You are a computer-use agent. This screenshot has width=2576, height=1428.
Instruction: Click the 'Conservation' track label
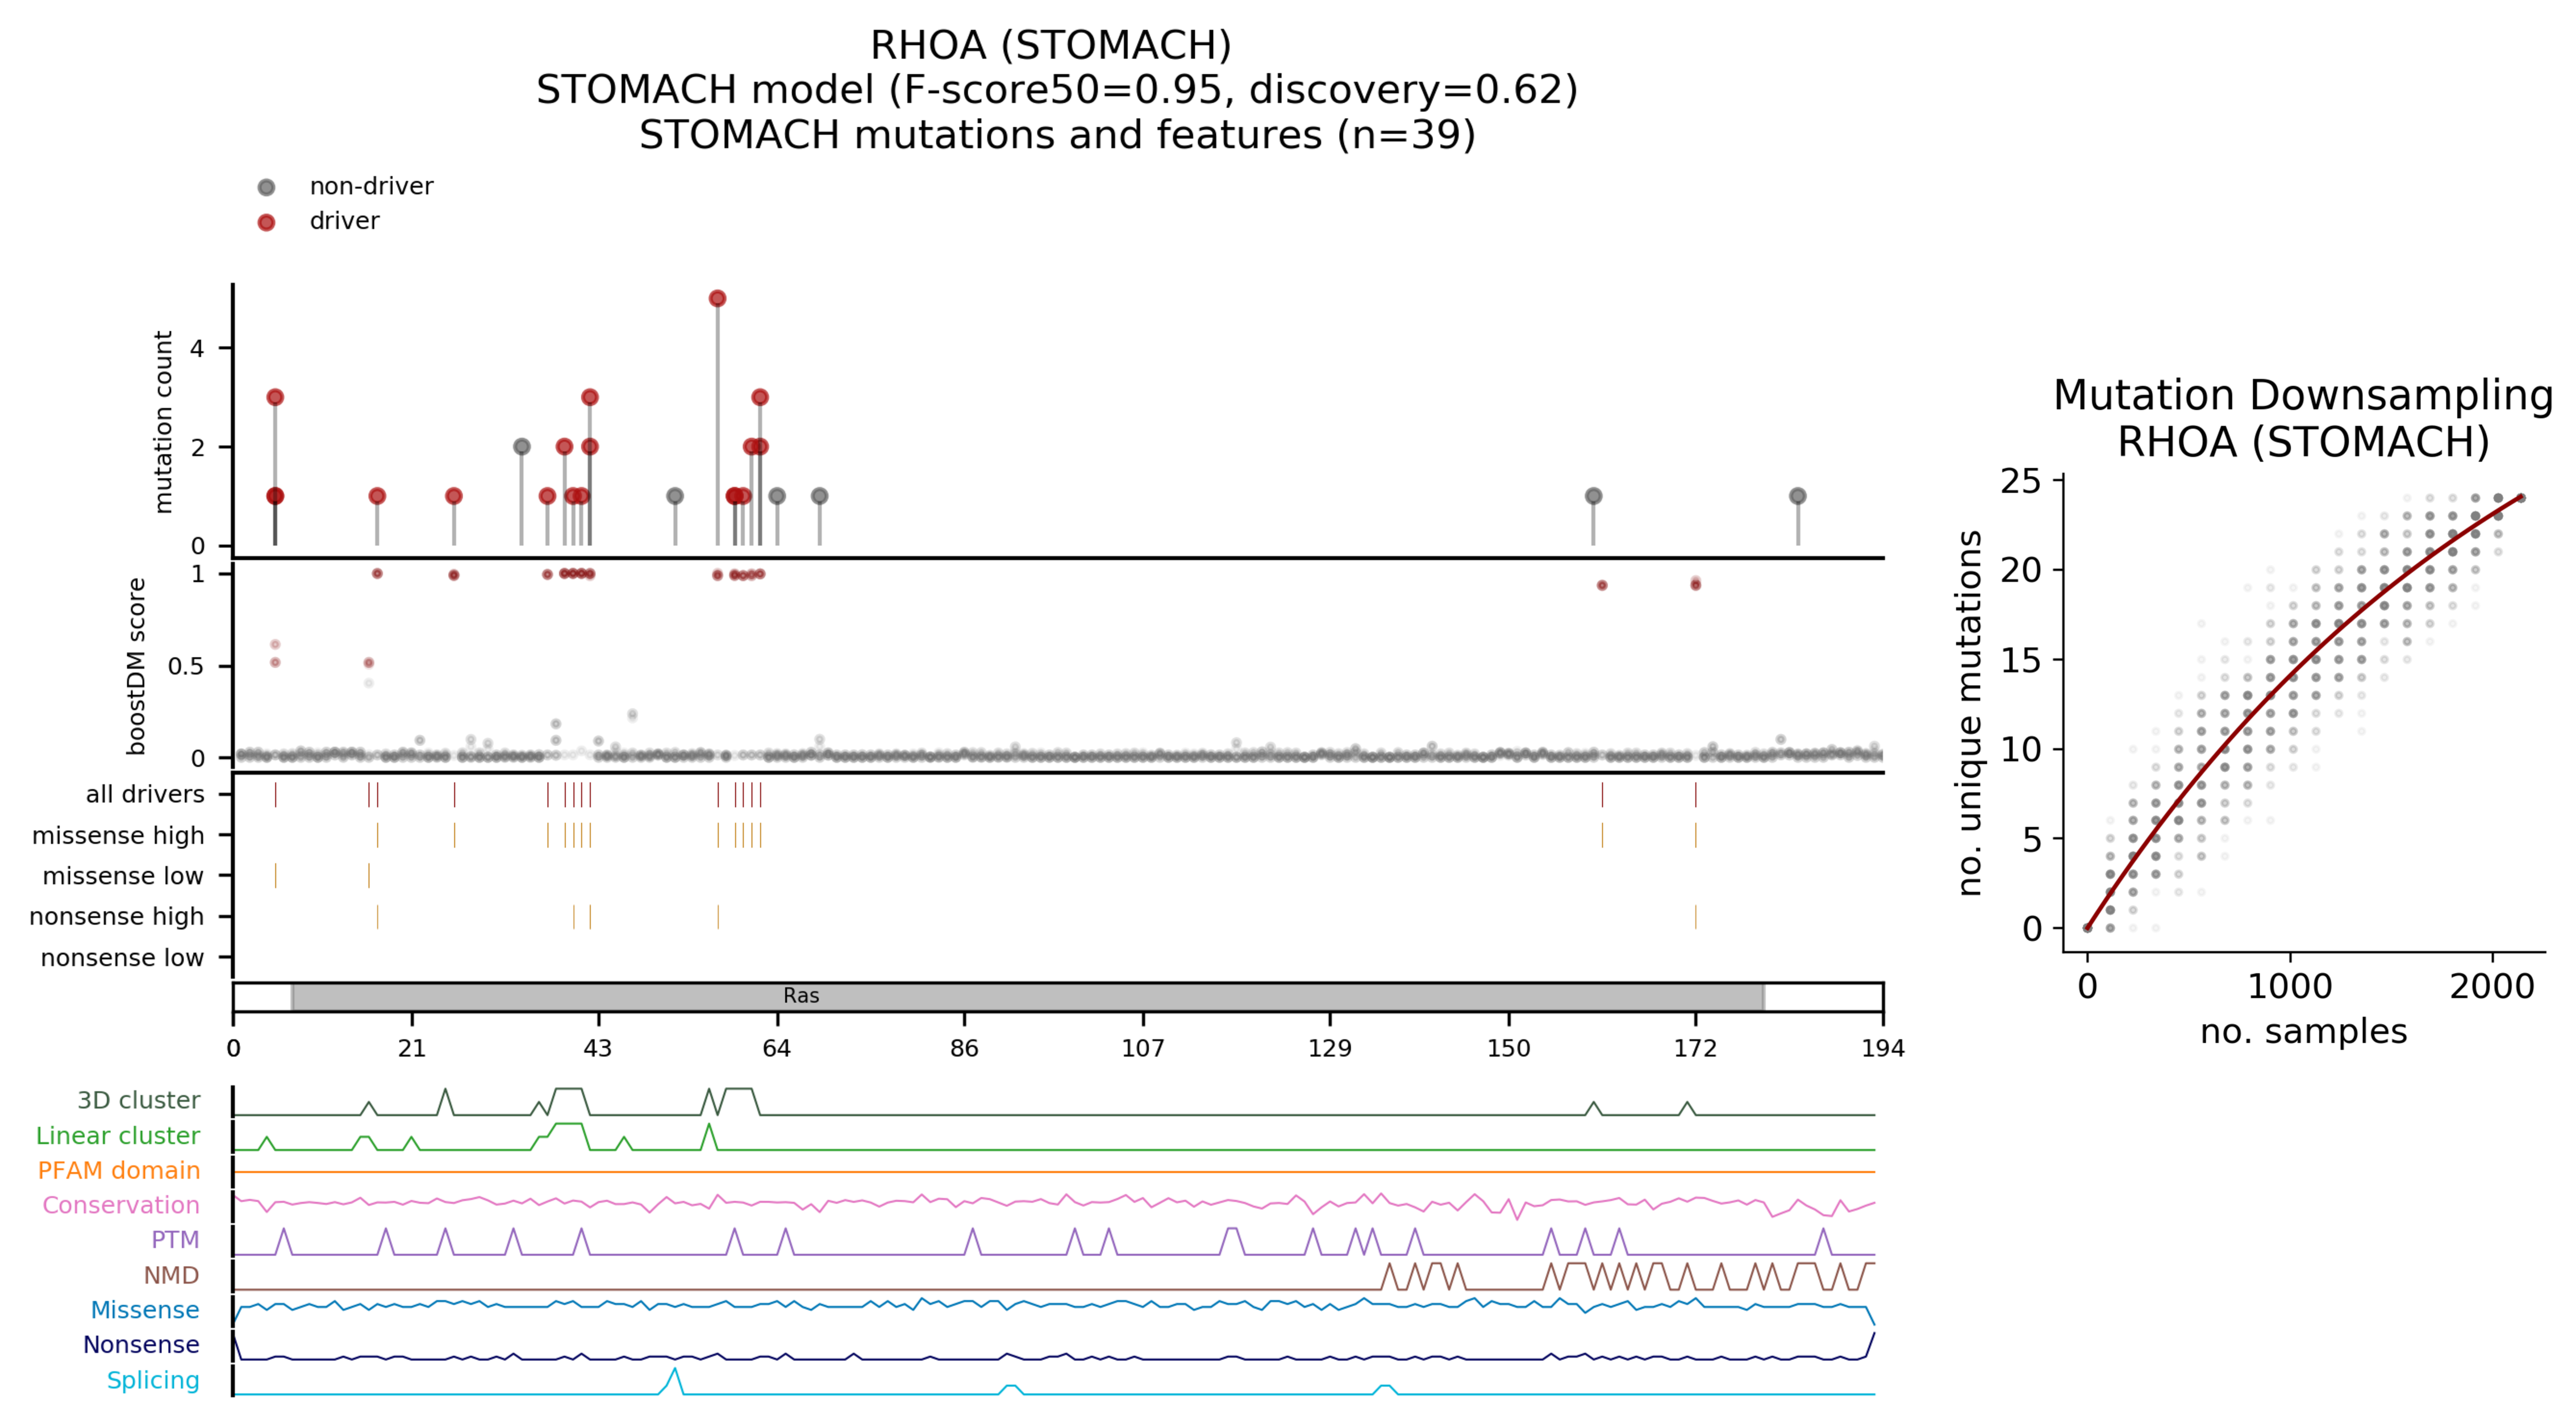(x=121, y=1205)
